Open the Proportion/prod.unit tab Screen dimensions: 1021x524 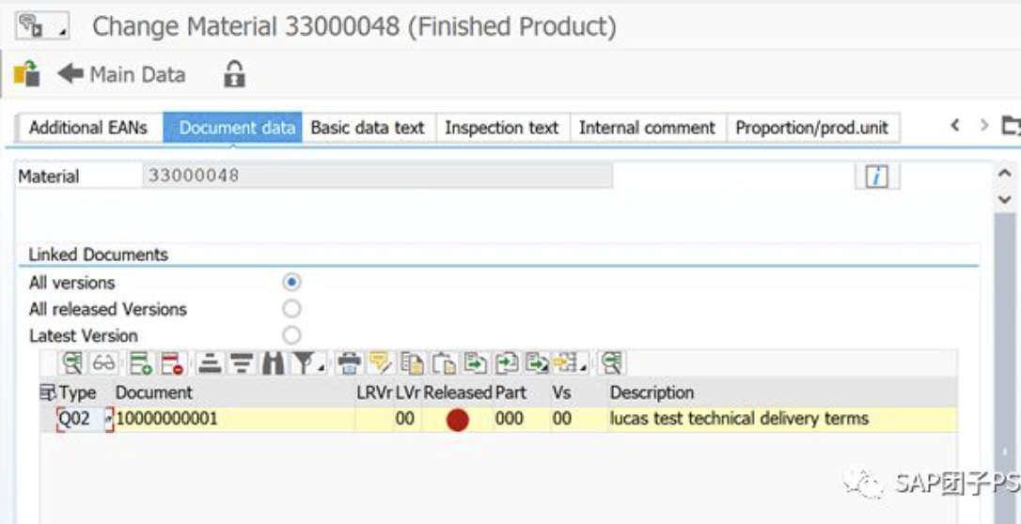coord(812,128)
